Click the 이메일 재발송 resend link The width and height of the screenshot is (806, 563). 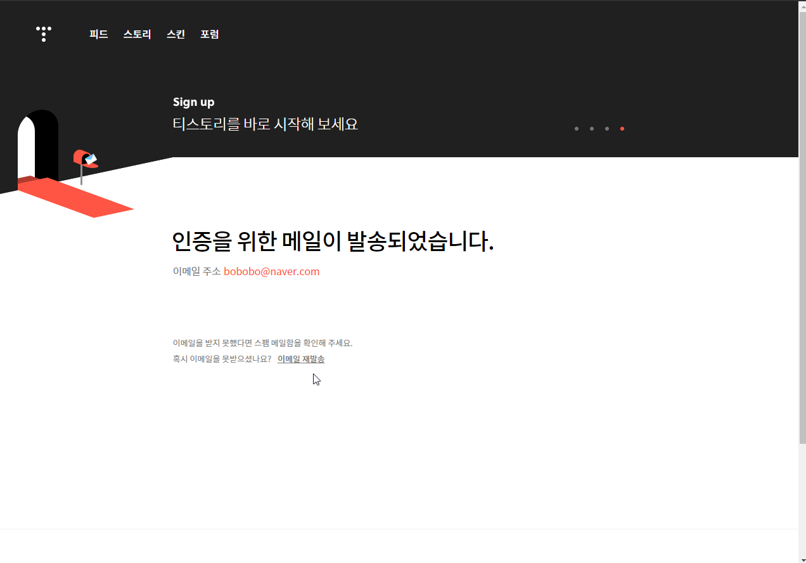[x=301, y=359]
